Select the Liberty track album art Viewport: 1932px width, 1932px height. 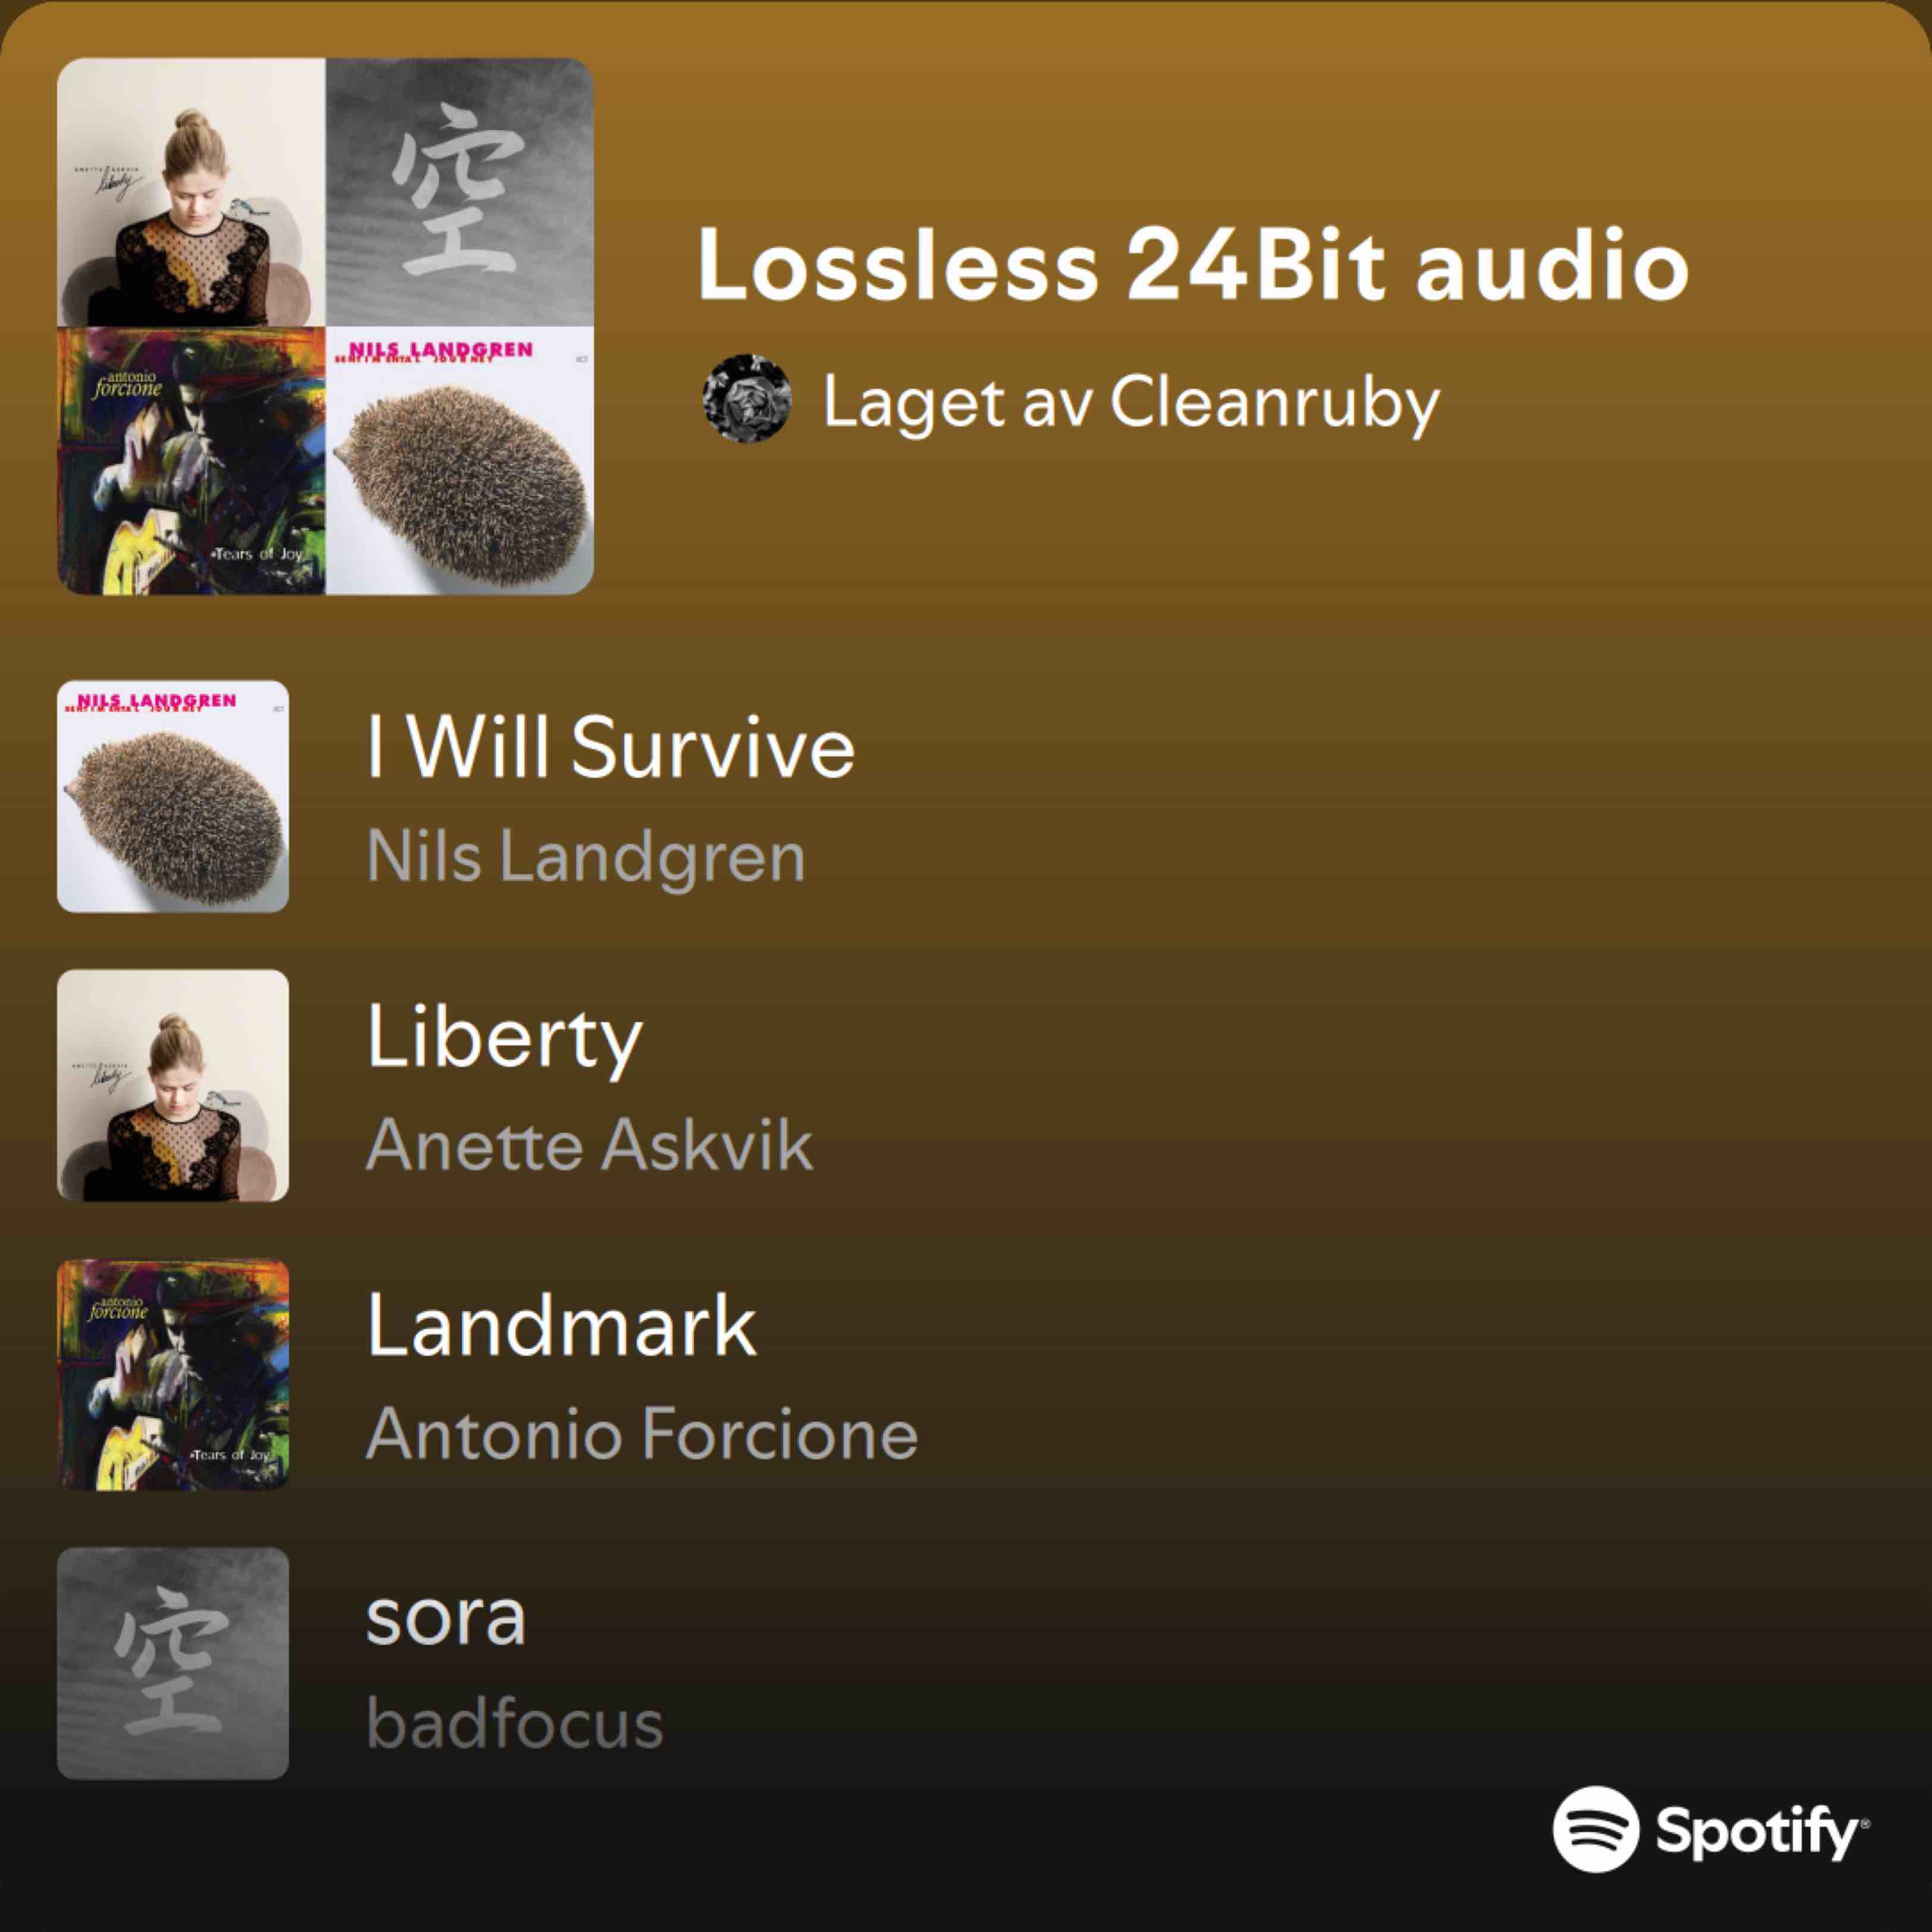[173, 1085]
